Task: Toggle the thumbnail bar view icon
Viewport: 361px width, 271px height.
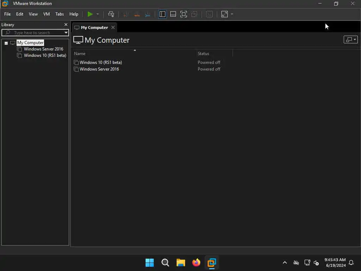Action: tap(173, 14)
